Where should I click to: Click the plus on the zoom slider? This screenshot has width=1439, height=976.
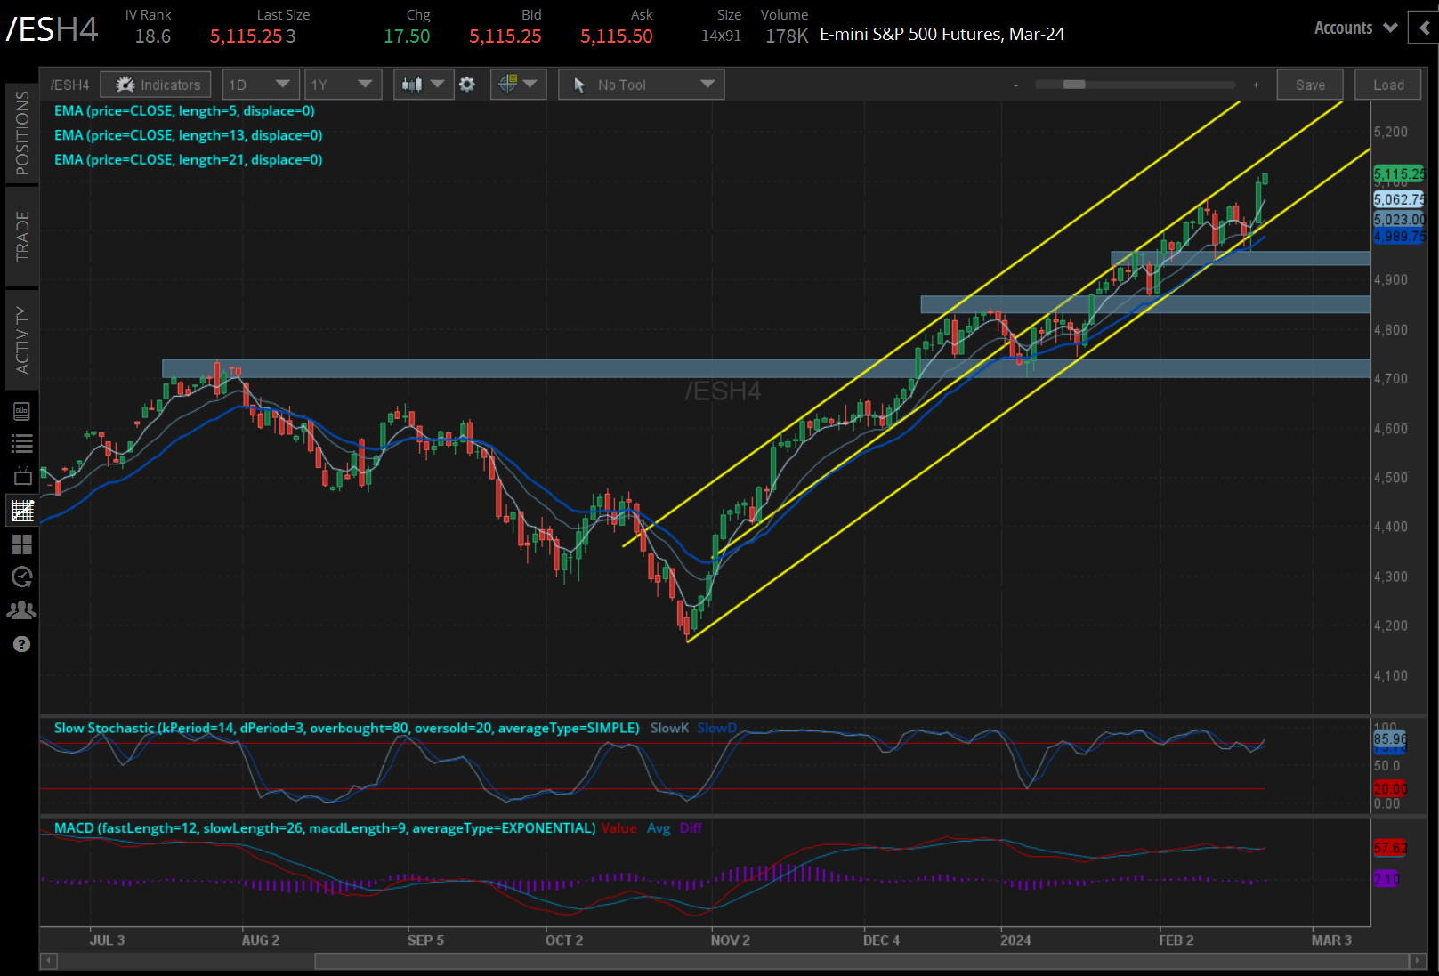click(1256, 85)
